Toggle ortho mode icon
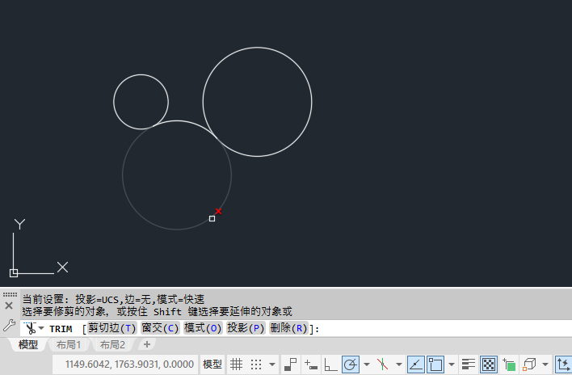This screenshot has width=572, height=375. 330,364
